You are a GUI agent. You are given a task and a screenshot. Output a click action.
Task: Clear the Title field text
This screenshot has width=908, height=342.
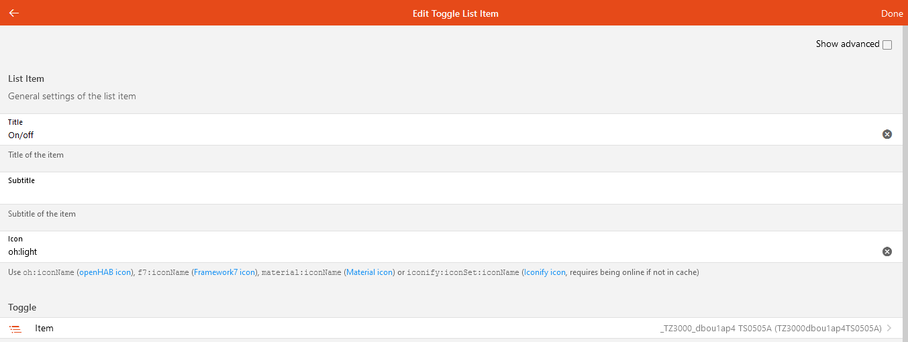(x=887, y=135)
